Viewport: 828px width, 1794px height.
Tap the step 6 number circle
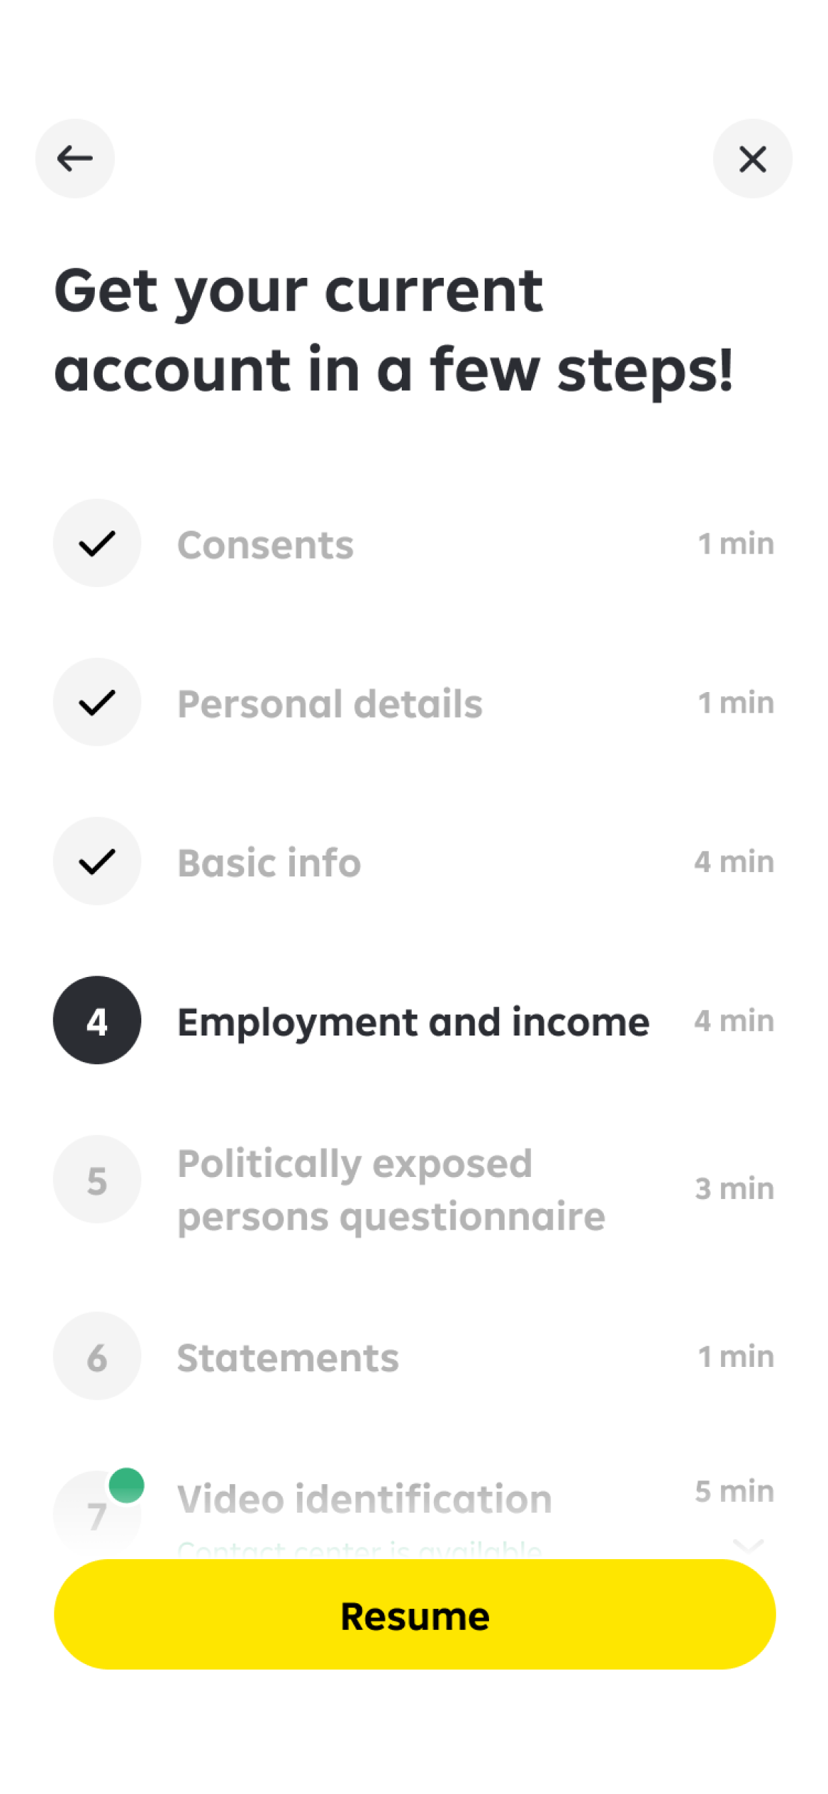(x=97, y=1356)
